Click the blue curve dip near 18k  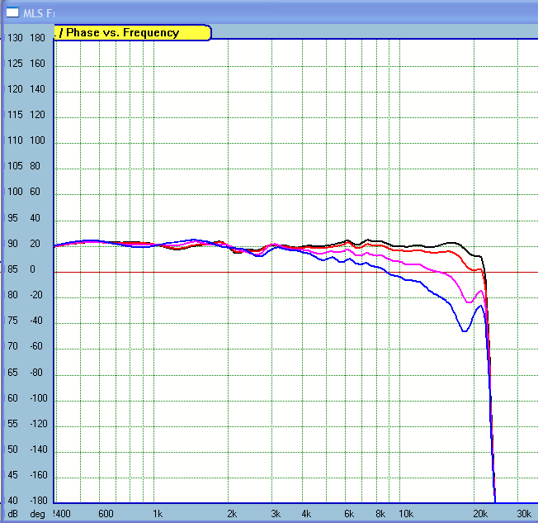coord(465,330)
